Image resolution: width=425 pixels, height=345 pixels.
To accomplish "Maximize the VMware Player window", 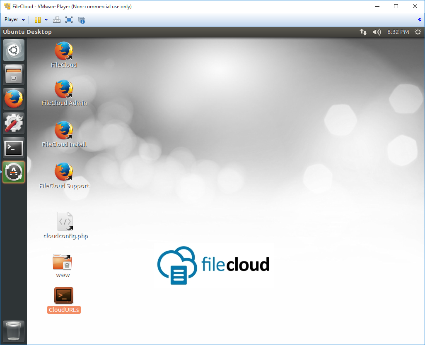I will click(396, 6).
